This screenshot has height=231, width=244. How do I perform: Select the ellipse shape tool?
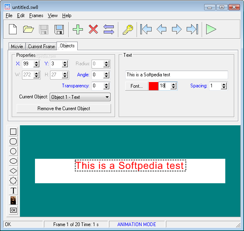tap(13, 161)
